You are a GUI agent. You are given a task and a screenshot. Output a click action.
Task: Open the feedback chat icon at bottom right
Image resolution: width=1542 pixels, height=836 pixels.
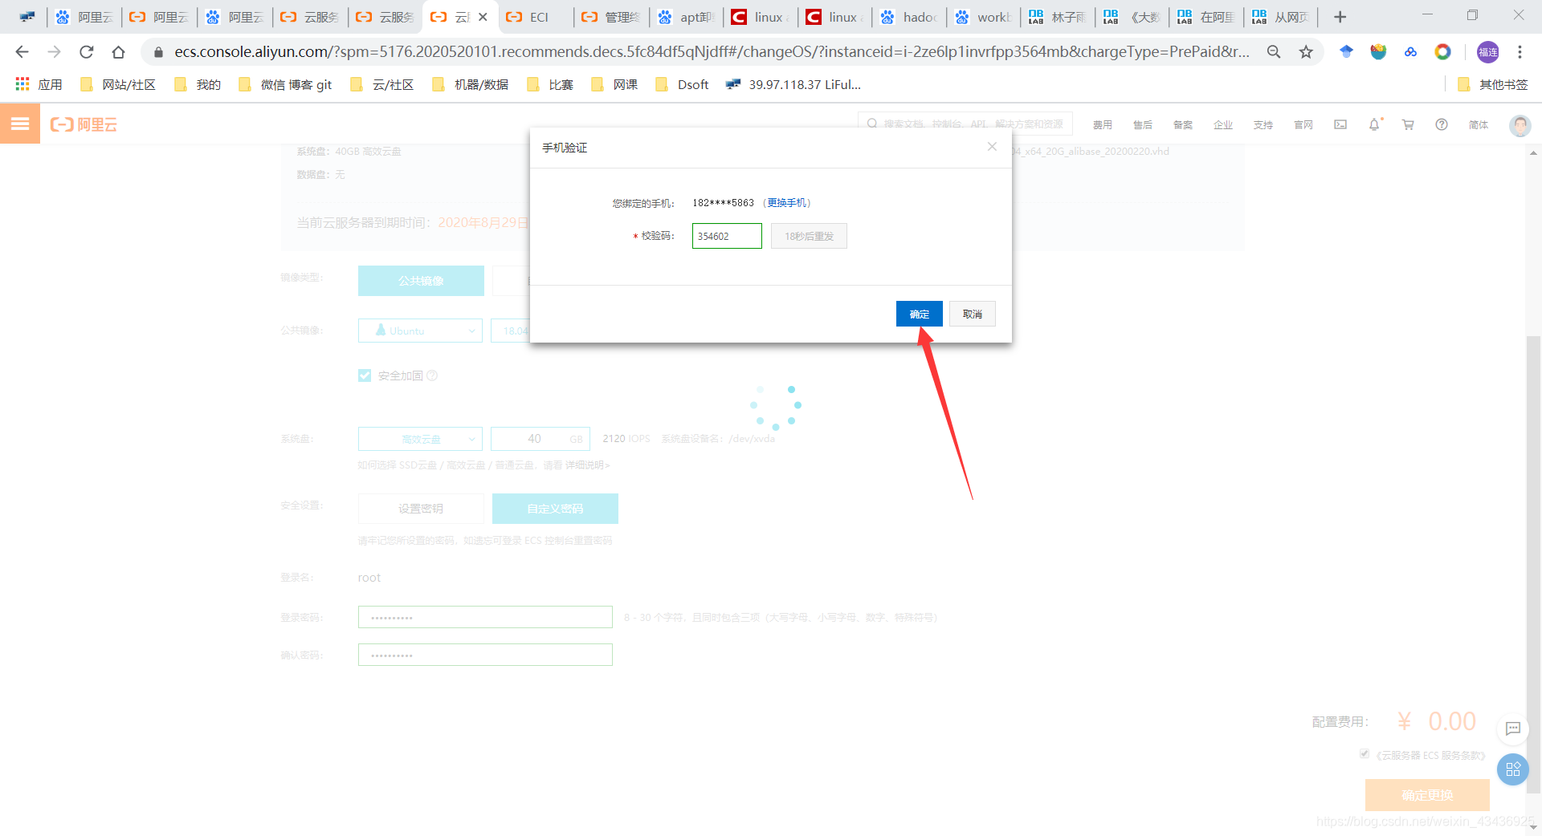pos(1513,728)
